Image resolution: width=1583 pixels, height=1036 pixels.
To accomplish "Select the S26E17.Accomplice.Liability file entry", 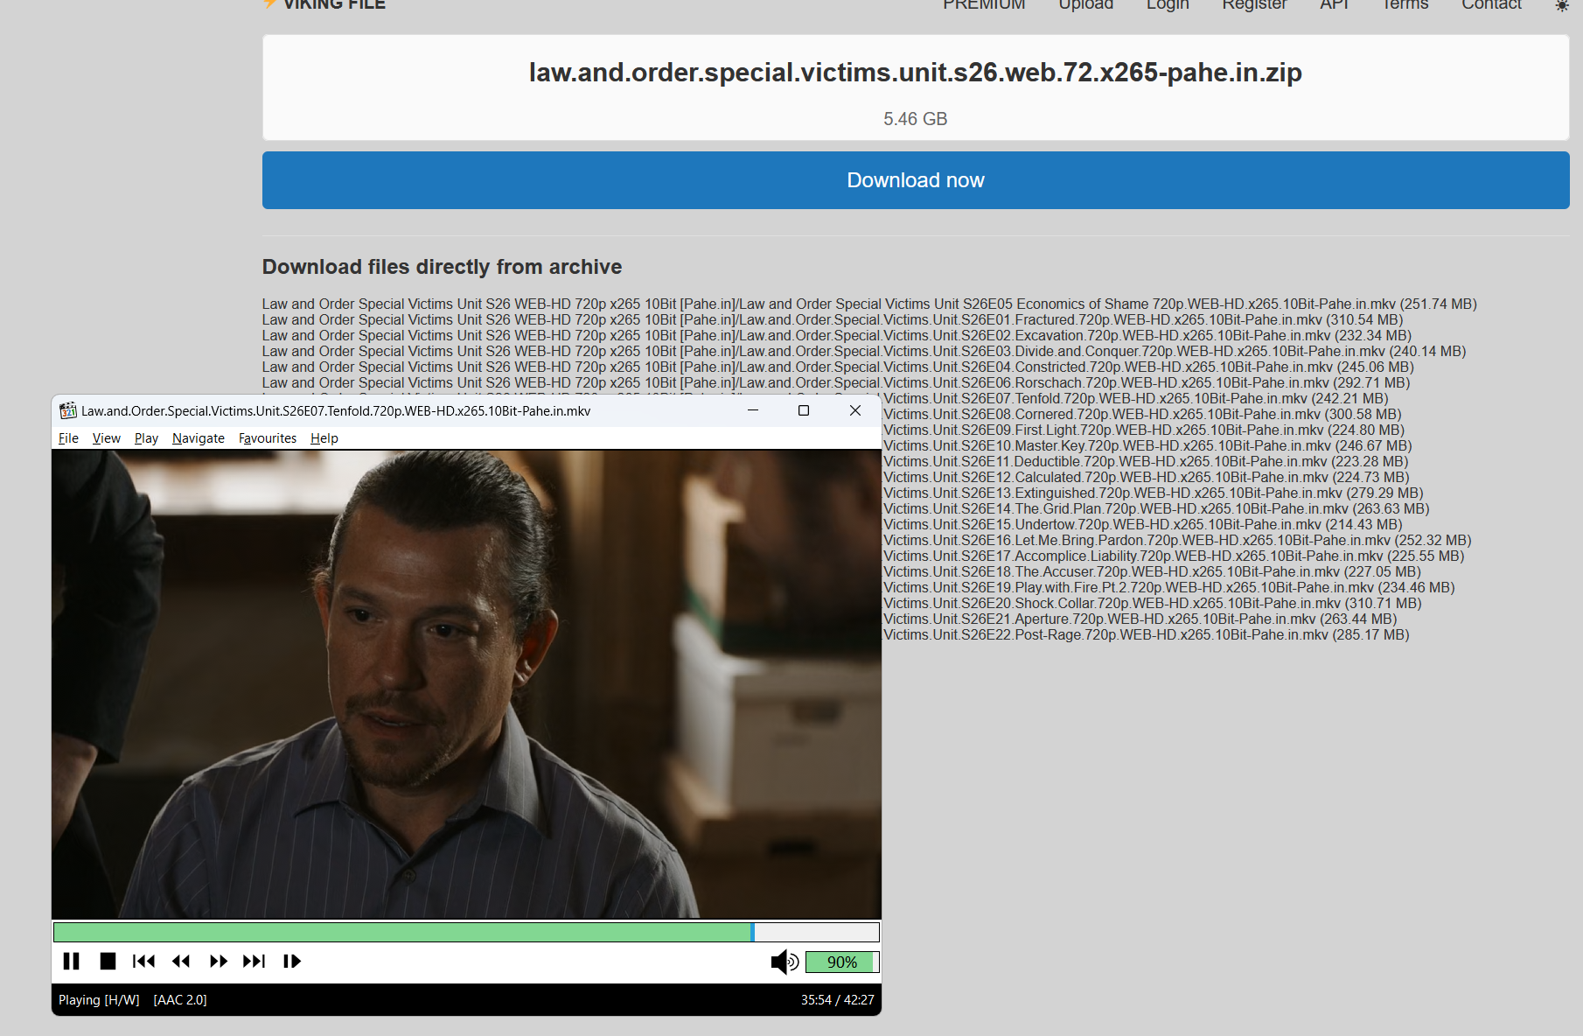I will point(1174,556).
